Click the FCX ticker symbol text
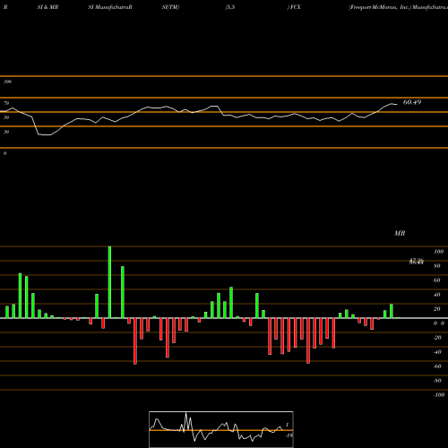This screenshot has width=448, height=448. click(x=295, y=7)
